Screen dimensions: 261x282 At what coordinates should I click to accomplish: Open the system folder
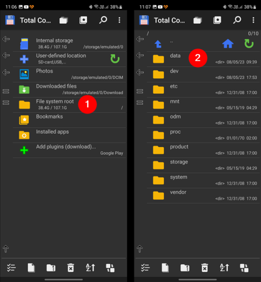tap(203, 180)
